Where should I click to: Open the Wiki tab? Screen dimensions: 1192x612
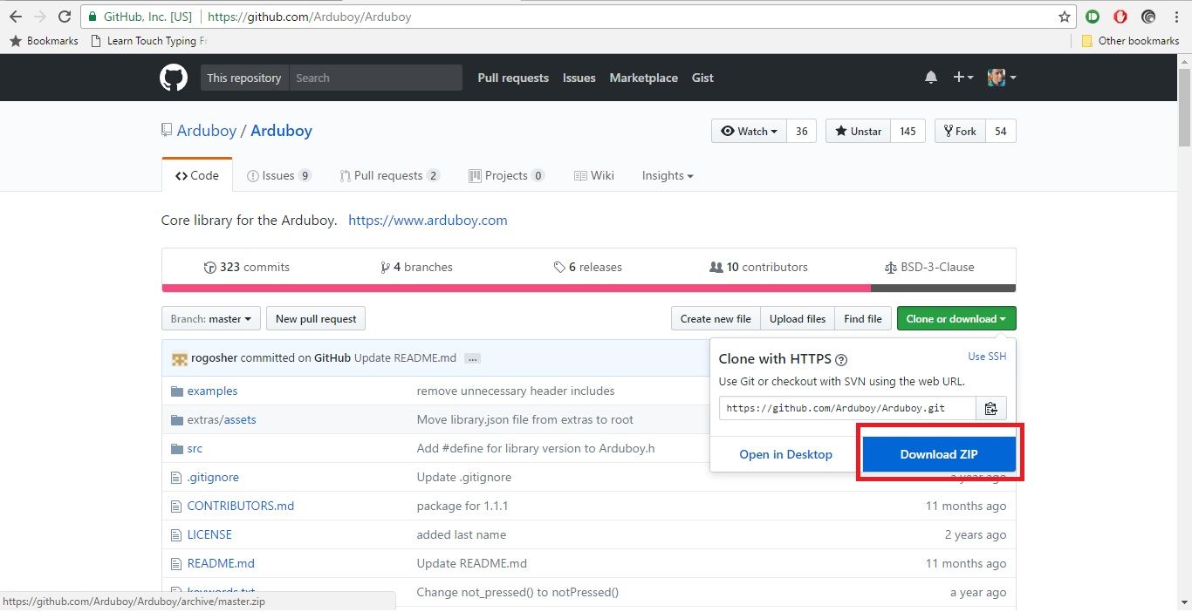[x=594, y=175]
